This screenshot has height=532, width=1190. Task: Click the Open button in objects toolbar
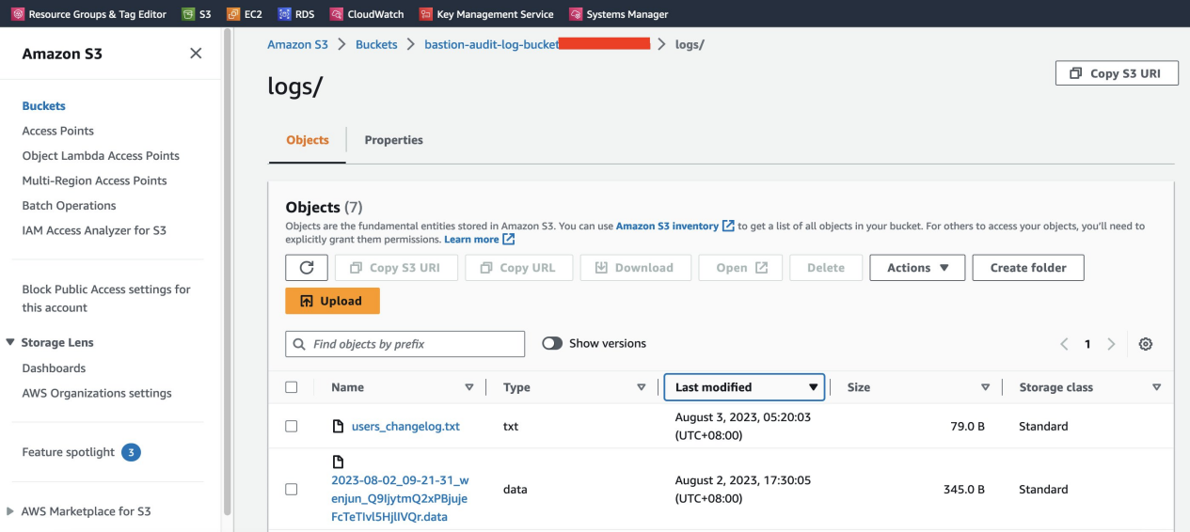tap(741, 268)
